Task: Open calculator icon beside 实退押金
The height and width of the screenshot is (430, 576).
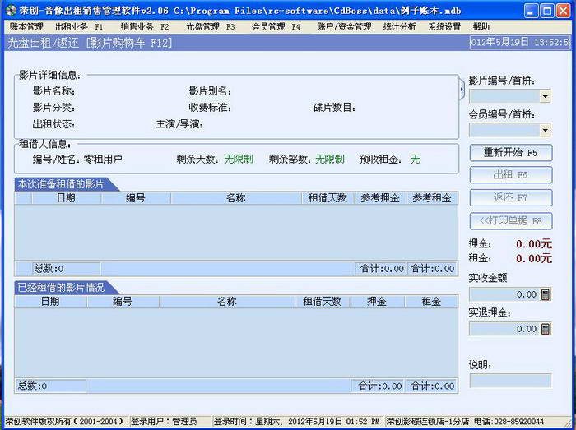Action: [x=546, y=329]
